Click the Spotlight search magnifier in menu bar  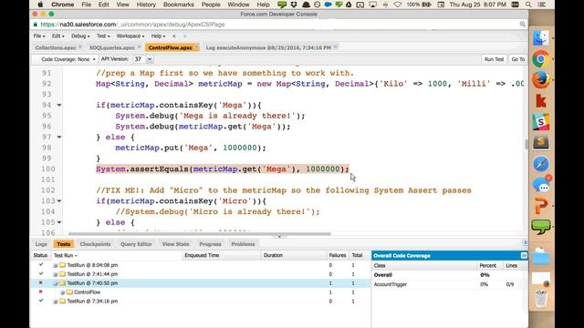tap(528, 5)
